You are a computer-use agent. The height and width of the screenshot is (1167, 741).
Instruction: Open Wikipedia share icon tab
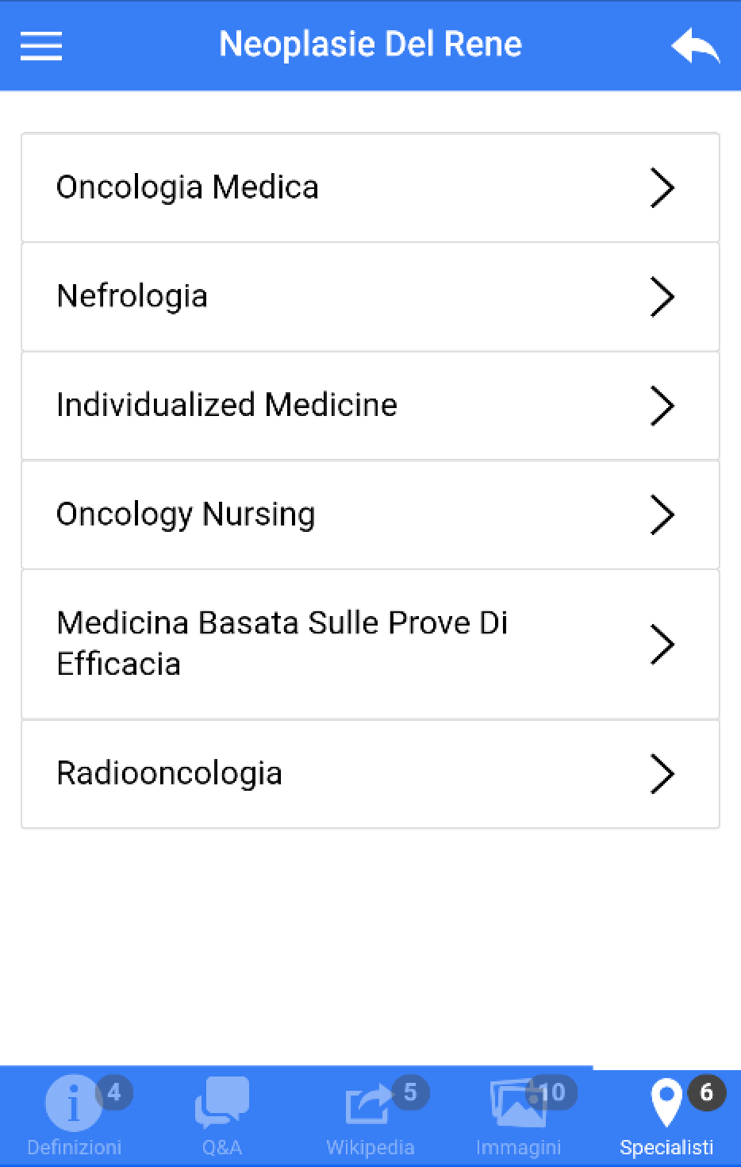[x=369, y=1103]
